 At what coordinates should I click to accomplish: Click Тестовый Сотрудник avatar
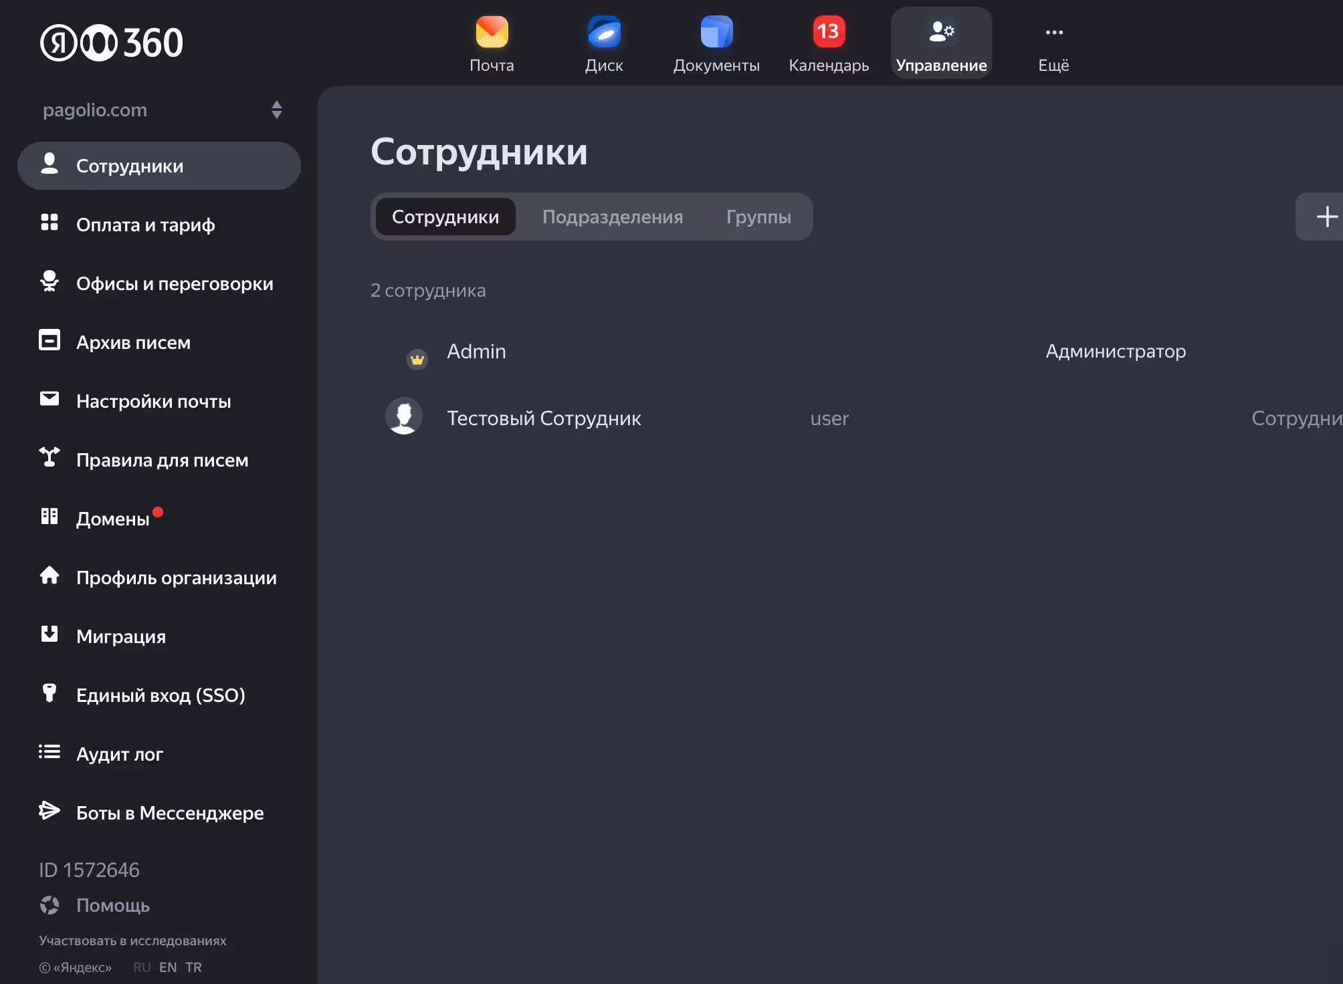(404, 416)
